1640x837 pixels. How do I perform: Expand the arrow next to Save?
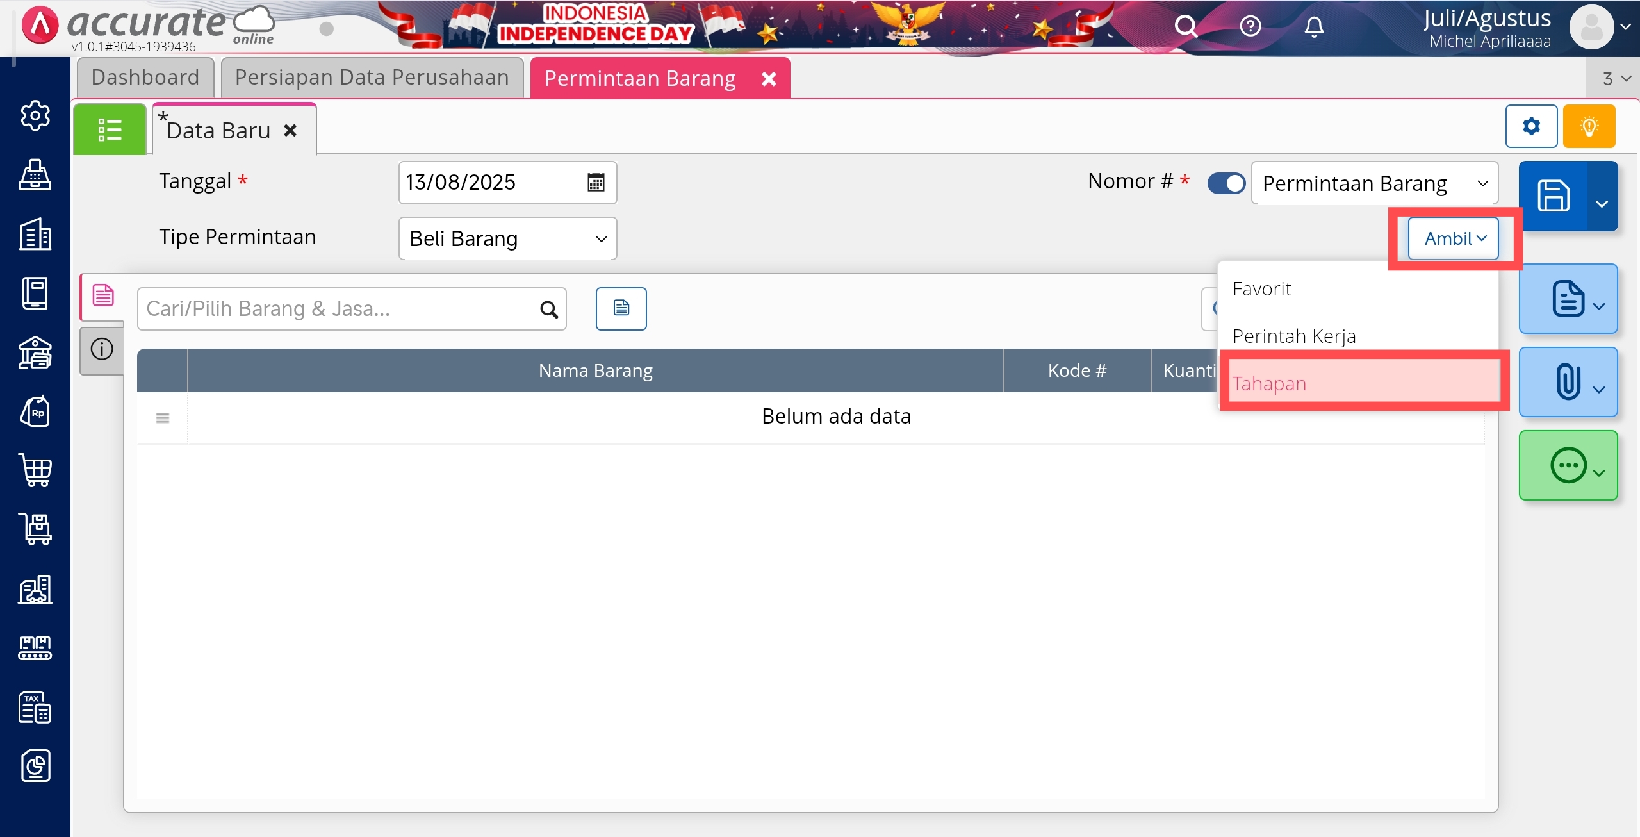1602,203
